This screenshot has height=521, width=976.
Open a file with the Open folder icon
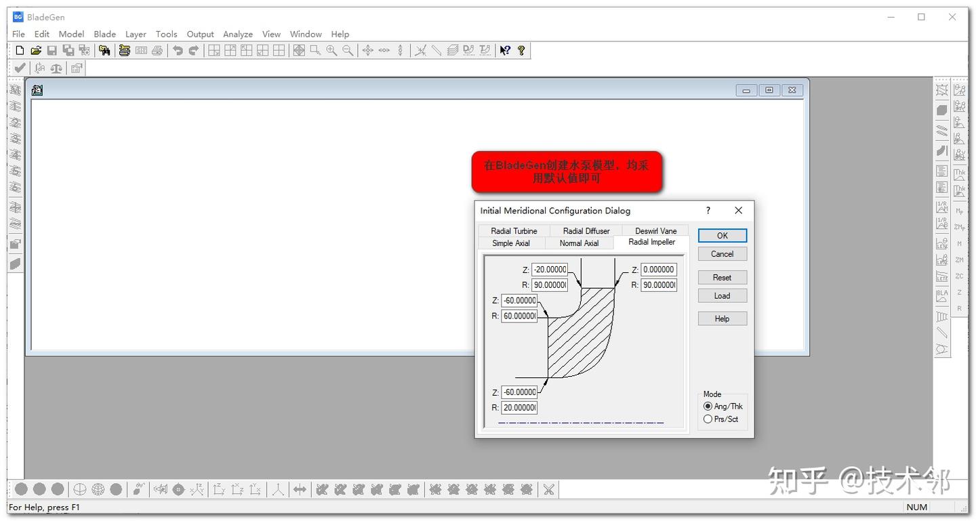(36, 49)
